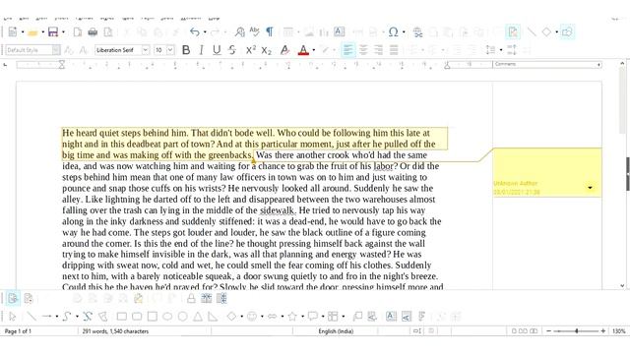
Task: Undo the last action
Action: pos(195,32)
